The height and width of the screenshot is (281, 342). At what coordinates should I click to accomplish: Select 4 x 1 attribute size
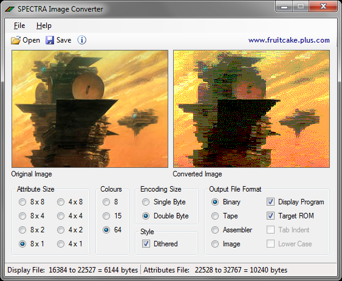pos(61,244)
